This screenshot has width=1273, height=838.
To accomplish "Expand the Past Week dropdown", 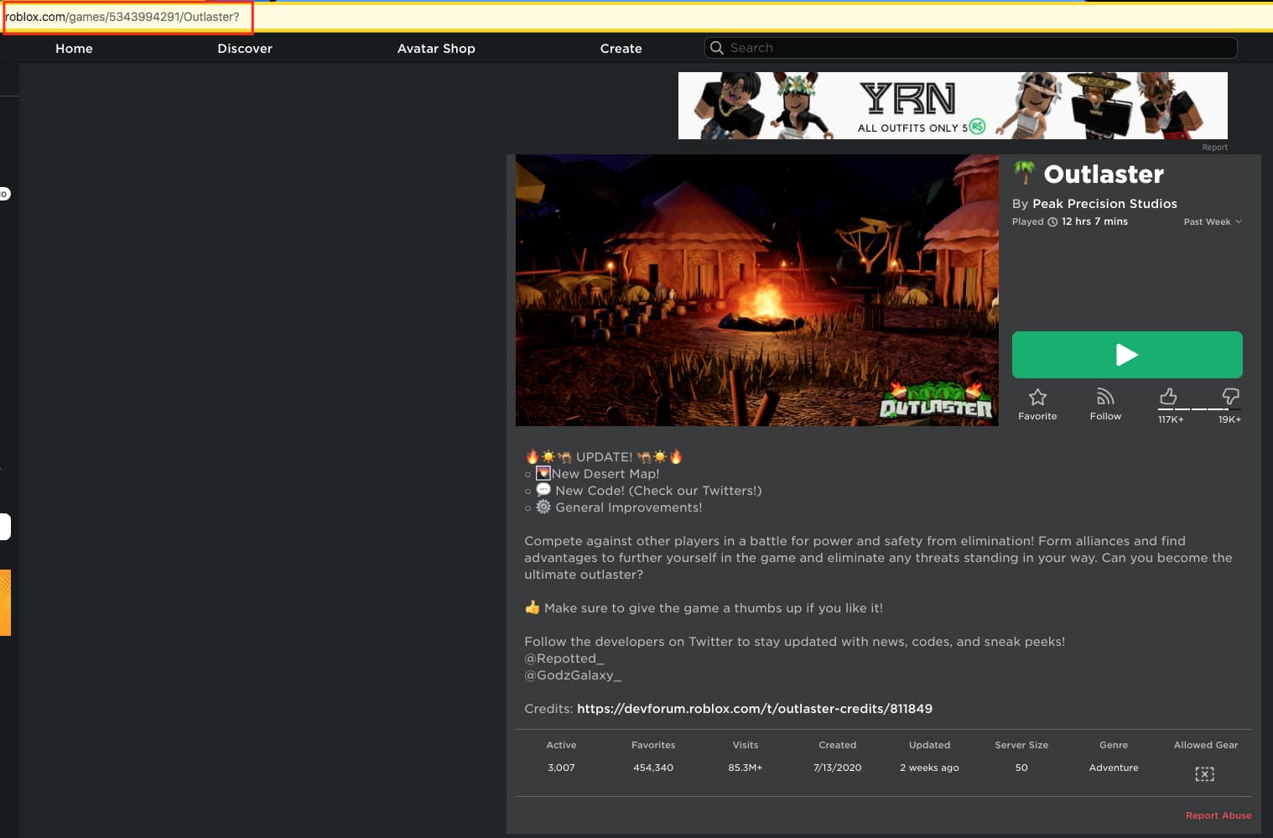I will [x=1213, y=221].
